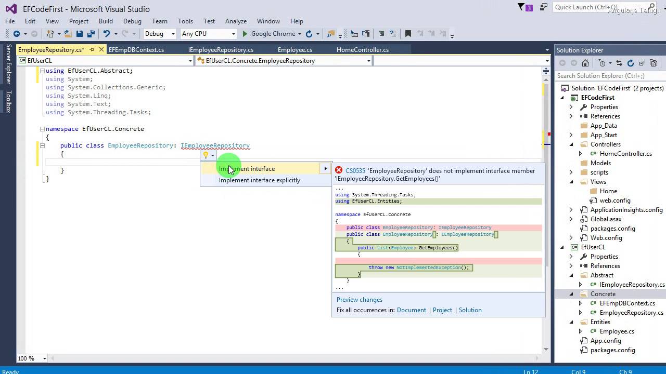Switch to the EFEmpDBContext.cs tab
Screen dimensions: 666x374
[x=136, y=50]
